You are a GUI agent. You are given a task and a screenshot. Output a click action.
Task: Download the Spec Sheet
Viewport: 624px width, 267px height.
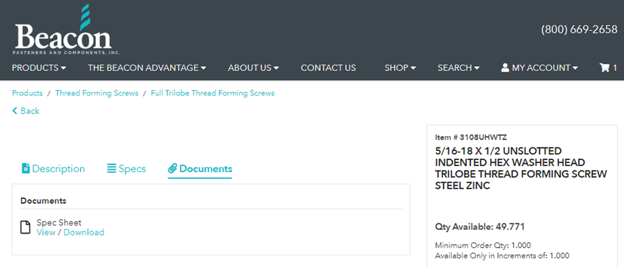tap(84, 232)
